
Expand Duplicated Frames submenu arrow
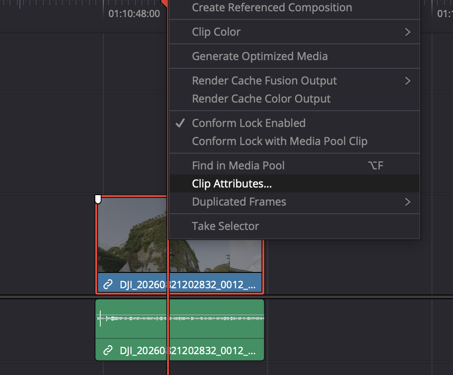pos(407,202)
